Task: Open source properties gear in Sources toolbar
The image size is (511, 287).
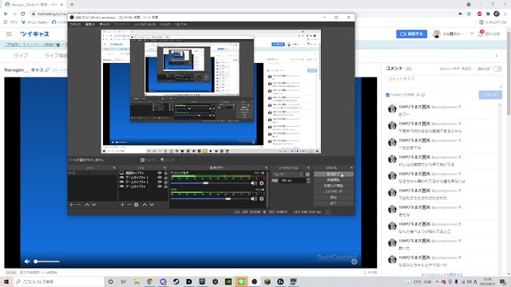Action: [x=137, y=205]
